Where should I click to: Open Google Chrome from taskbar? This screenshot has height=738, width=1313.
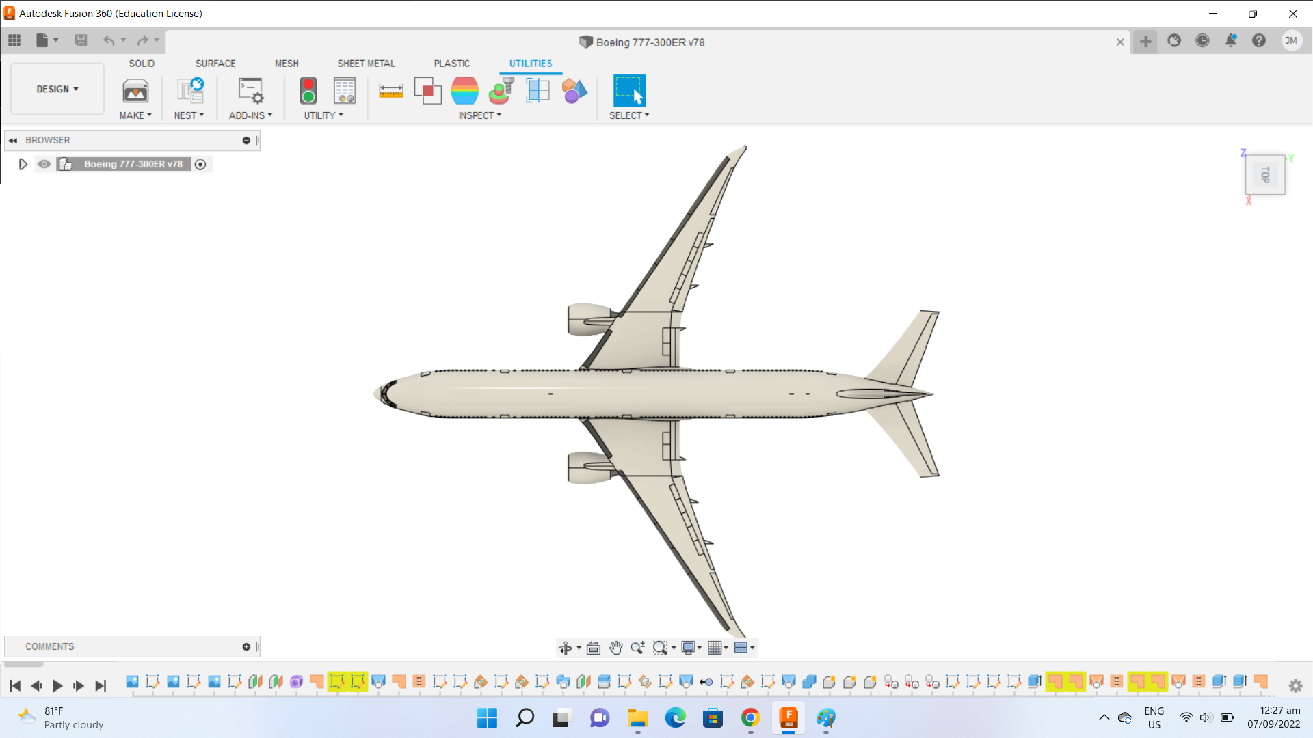click(x=750, y=718)
